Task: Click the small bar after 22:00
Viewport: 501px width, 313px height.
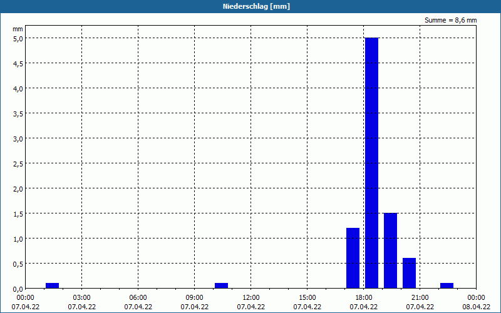Action: click(447, 286)
